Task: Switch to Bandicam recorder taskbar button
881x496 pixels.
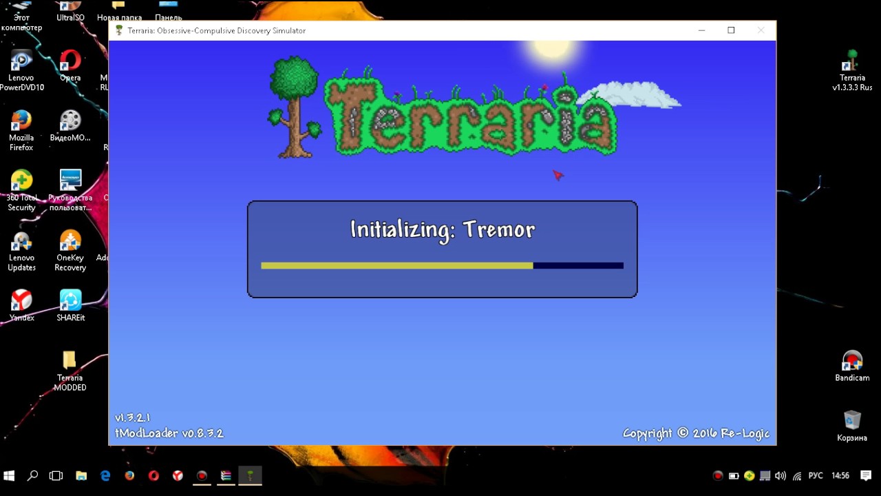Action: tap(202, 475)
